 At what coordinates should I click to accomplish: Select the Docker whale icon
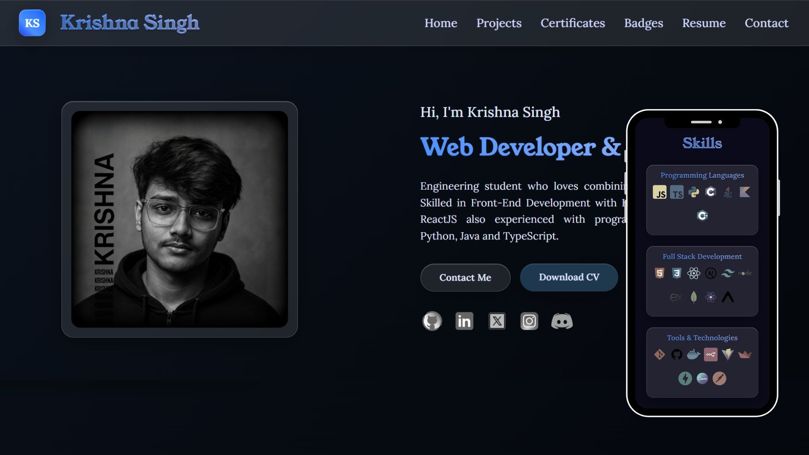click(x=694, y=355)
